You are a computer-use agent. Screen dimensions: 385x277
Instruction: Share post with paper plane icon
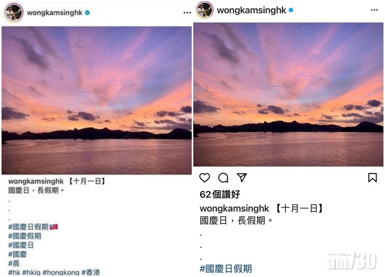tap(242, 177)
